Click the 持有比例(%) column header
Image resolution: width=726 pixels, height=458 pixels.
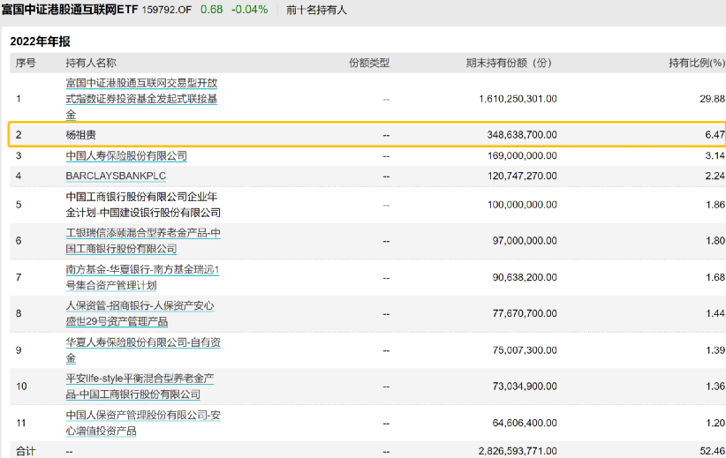click(x=697, y=63)
